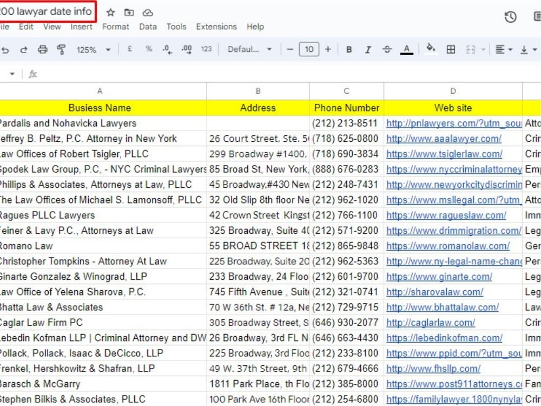This screenshot has height=406, width=541.
Task: Open name box dropdown arrow
Action: click(x=12, y=74)
